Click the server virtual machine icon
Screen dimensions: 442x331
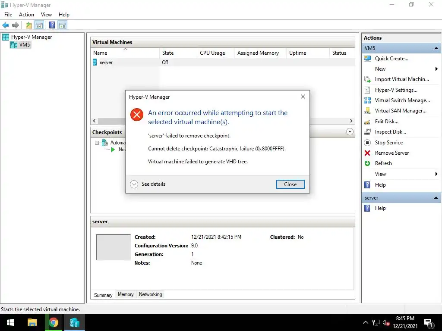point(95,62)
